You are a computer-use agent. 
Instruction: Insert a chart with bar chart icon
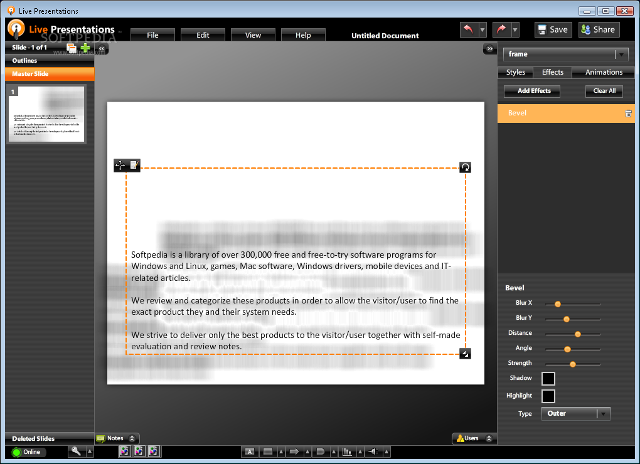tap(347, 451)
